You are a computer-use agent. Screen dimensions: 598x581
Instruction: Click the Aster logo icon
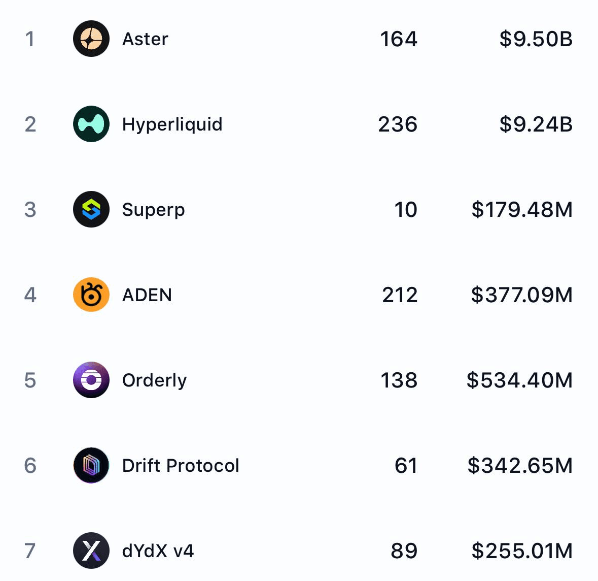coord(91,39)
